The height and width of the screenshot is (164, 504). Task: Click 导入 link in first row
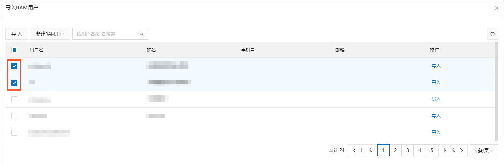click(x=436, y=66)
